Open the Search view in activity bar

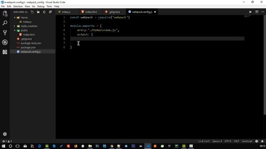5,23
